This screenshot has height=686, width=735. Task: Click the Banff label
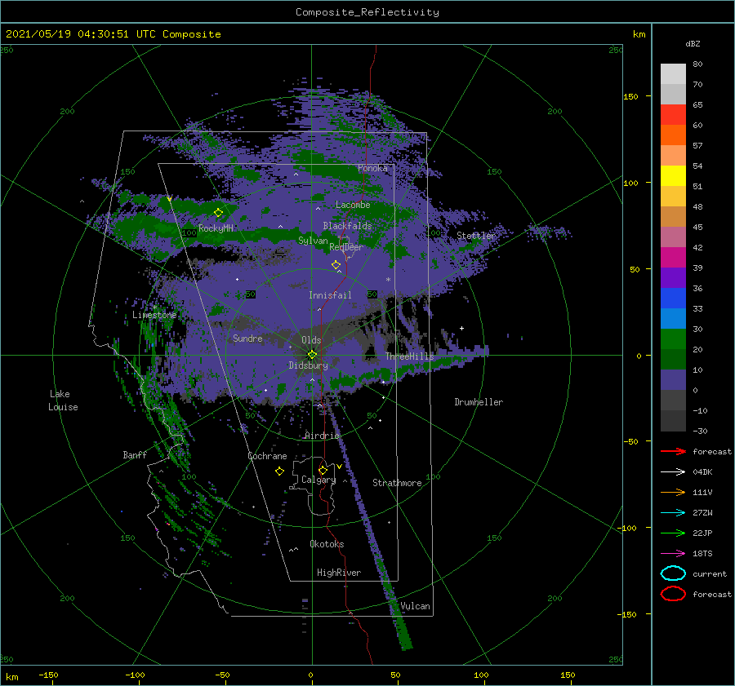135,455
